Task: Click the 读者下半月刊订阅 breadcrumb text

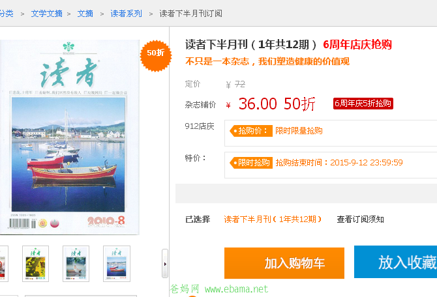Action: coord(190,14)
